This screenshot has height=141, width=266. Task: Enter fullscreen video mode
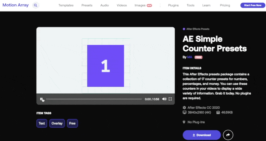[x=170, y=99]
